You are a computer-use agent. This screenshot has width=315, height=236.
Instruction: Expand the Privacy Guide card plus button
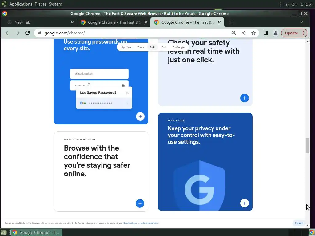pos(244,203)
